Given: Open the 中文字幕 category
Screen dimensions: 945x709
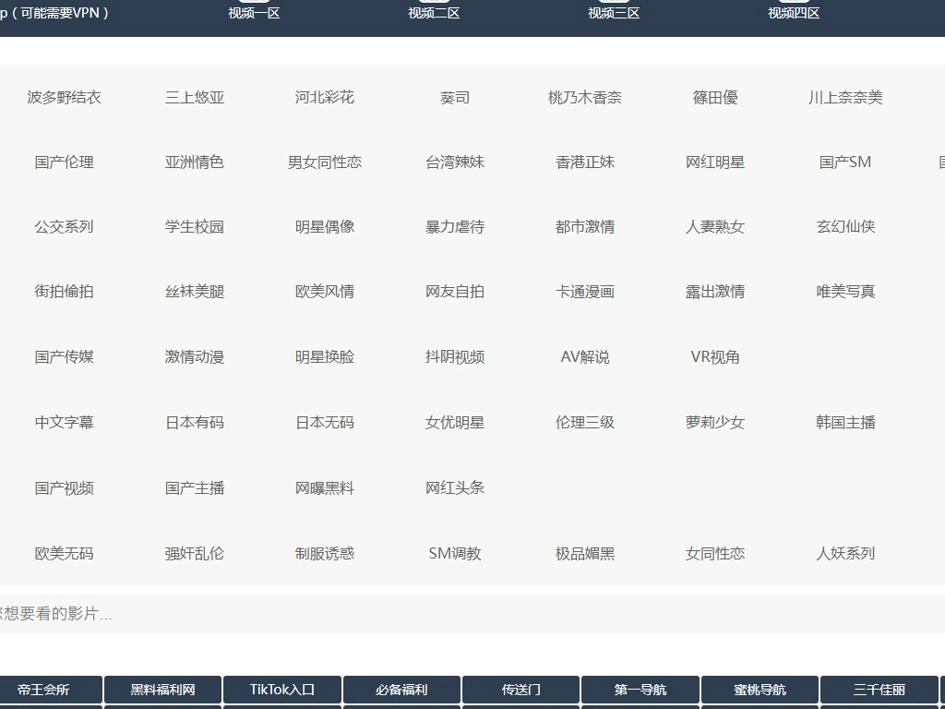Looking at the screenshot, I should tap(65, 423).
